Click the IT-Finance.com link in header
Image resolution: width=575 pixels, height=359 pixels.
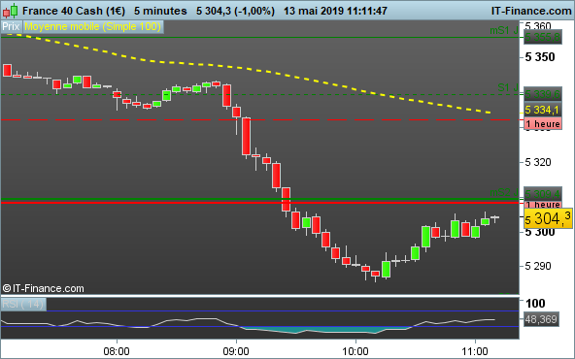(531, 11)
